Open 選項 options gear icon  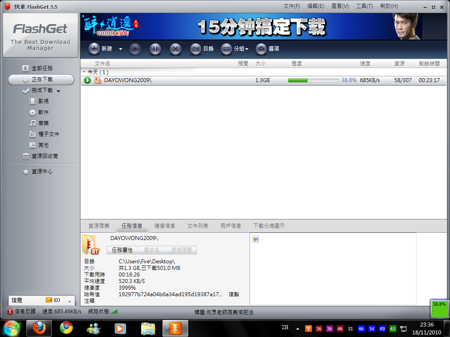261,49
